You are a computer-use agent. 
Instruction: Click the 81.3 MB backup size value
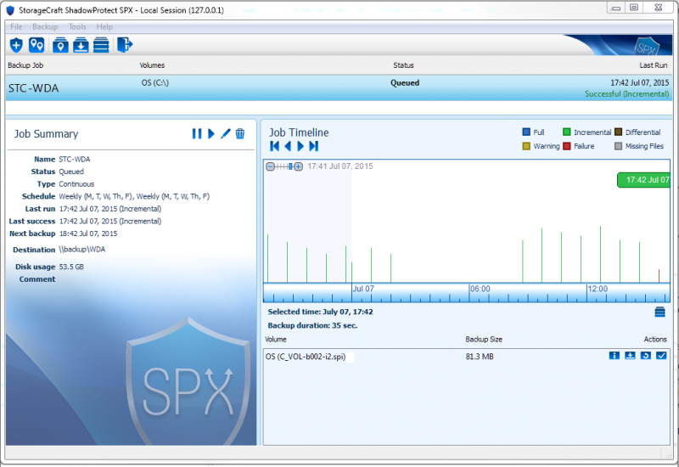click(480, 357)
